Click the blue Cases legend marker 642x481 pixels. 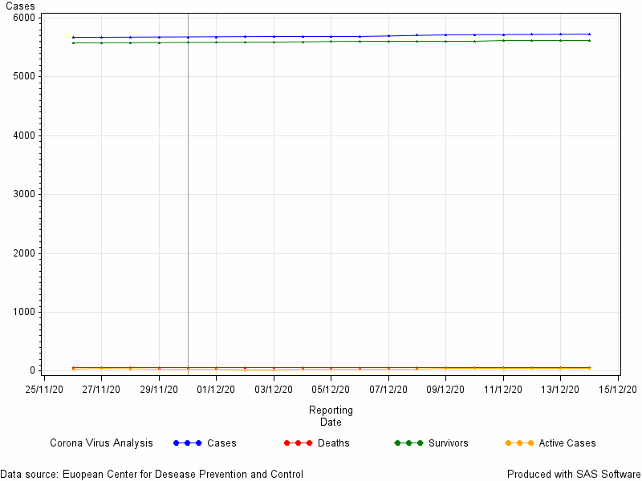188,443
